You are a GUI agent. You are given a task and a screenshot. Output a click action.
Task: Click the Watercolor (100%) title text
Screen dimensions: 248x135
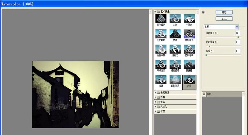click(x=17, y=4)
